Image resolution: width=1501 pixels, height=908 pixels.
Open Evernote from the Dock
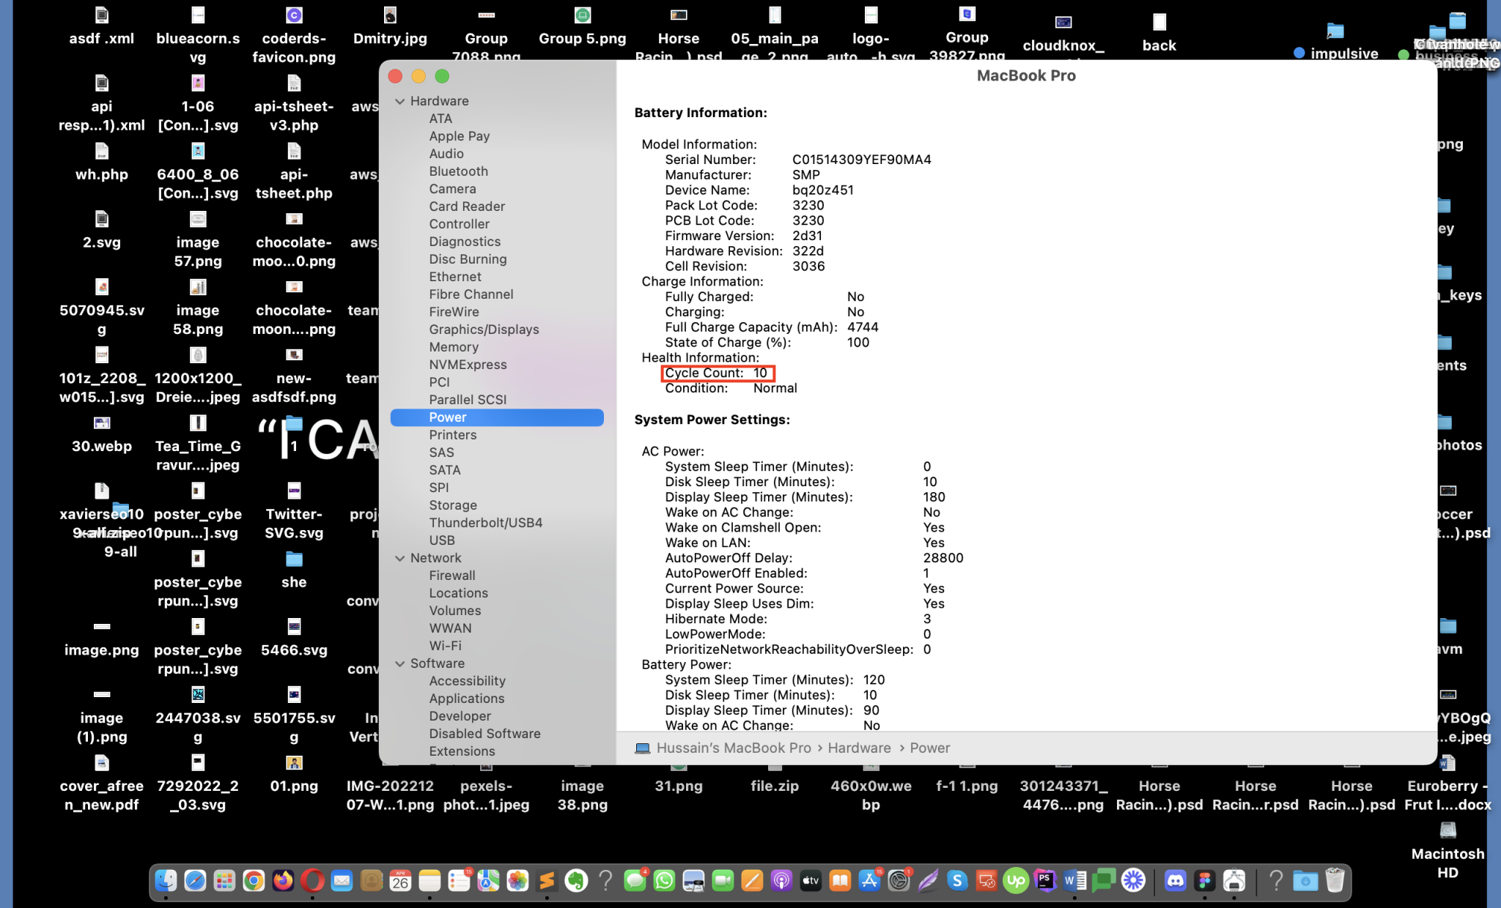tap(576, 881)
